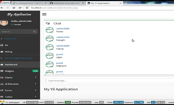174x105 pixels.
Task: Open the Log 28 debug entry
Action: coord(99,102)
